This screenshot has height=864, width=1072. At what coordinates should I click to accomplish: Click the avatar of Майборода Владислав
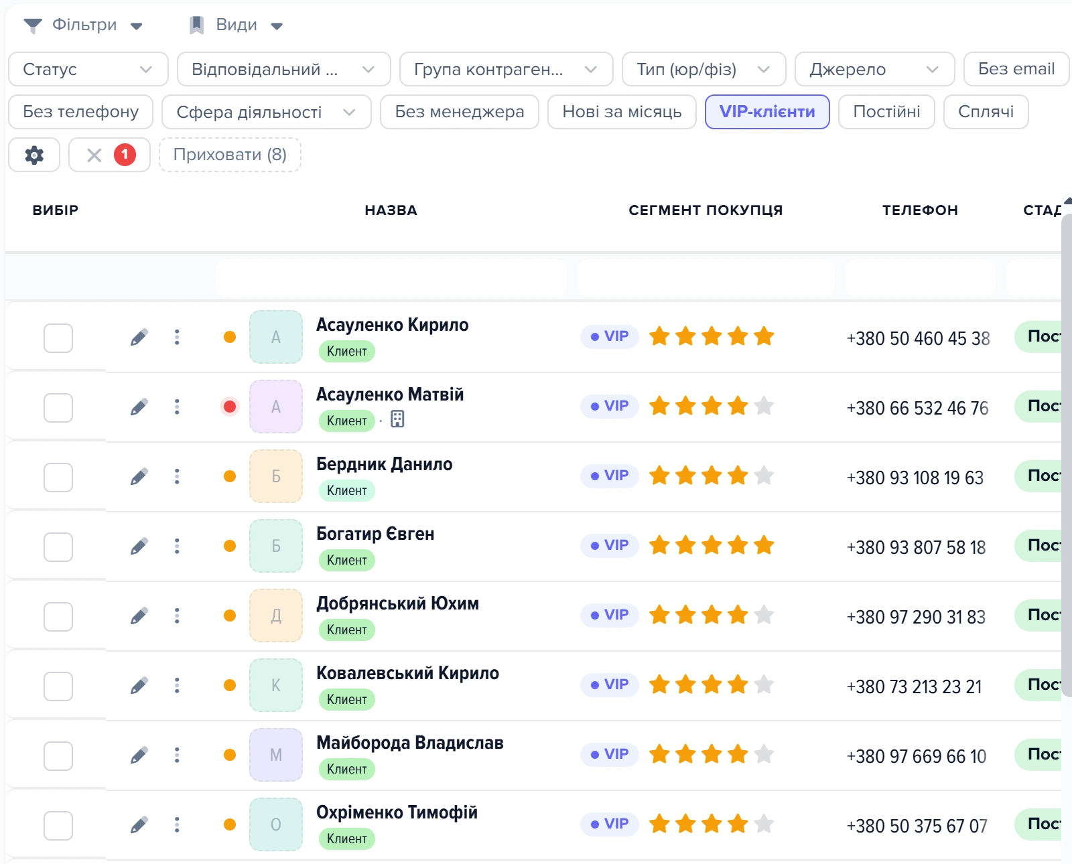coord(276,755)
